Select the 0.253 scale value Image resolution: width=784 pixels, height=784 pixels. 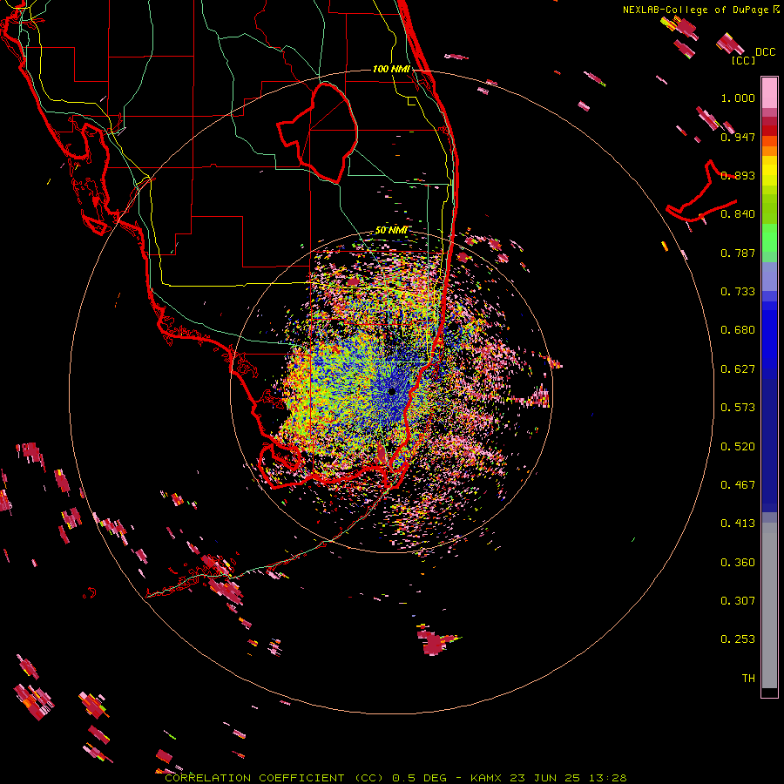[x=738, y=639]
